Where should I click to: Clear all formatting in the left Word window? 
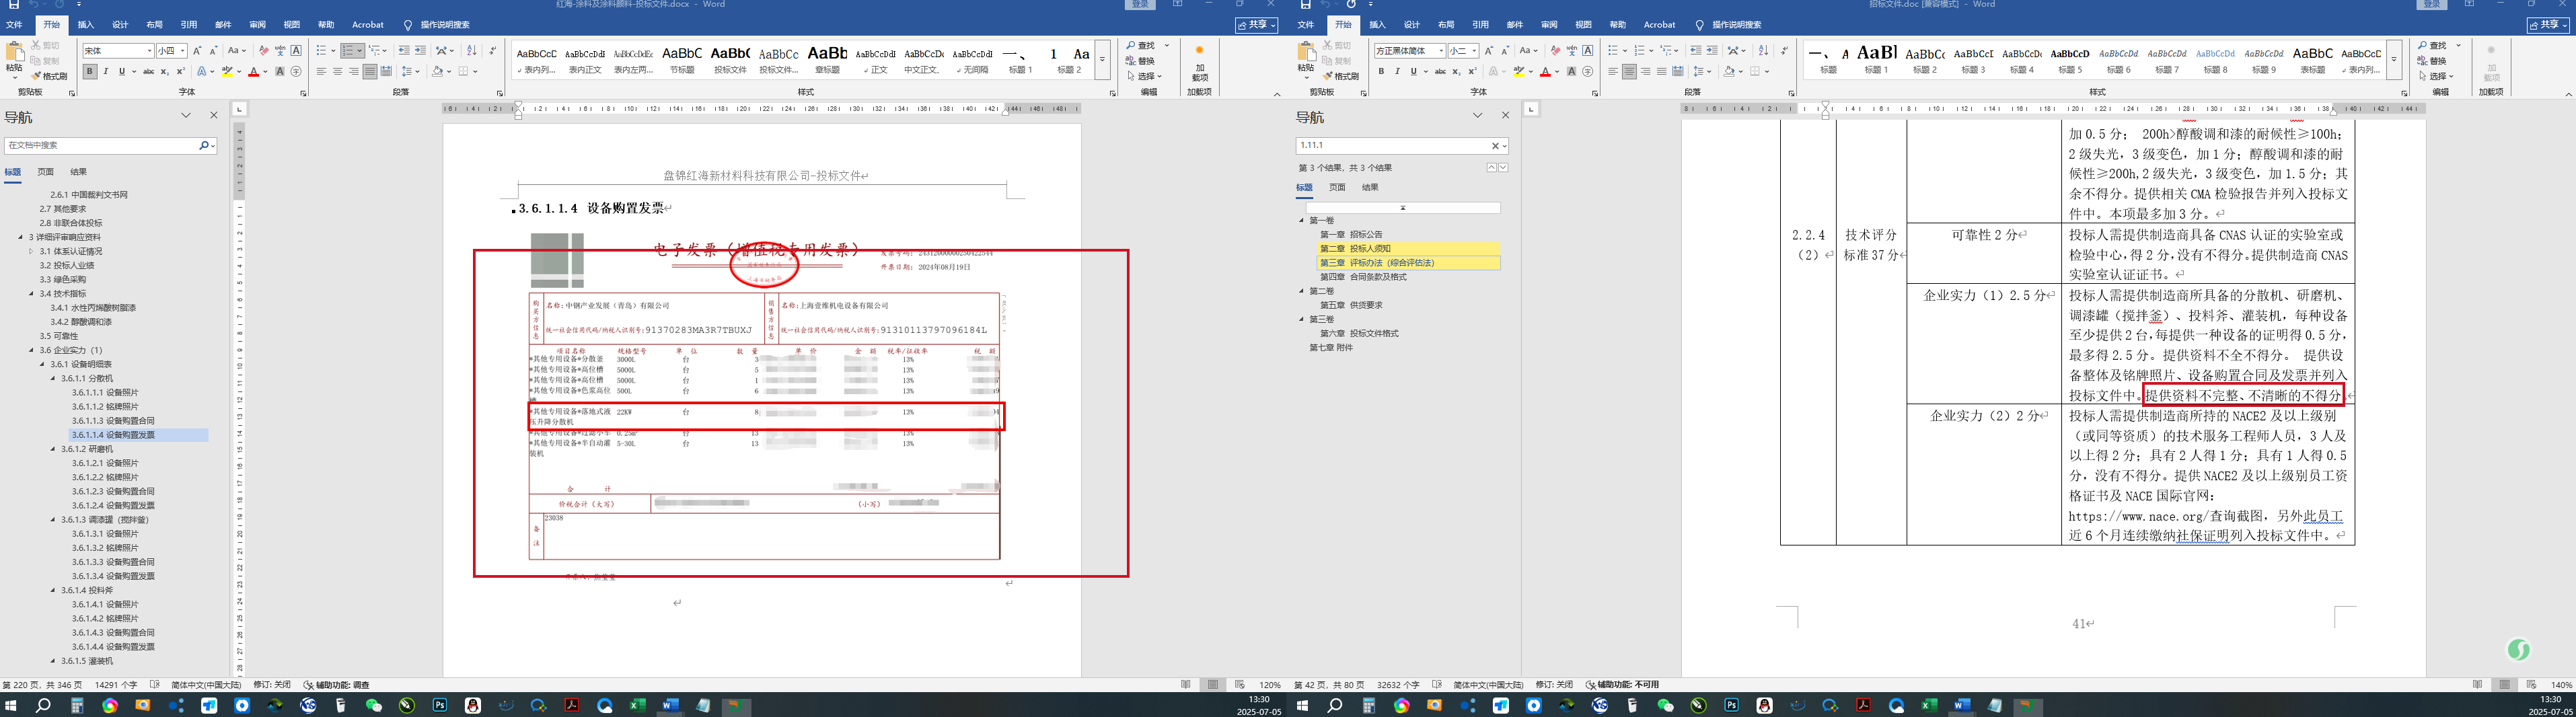pos(264,50)
